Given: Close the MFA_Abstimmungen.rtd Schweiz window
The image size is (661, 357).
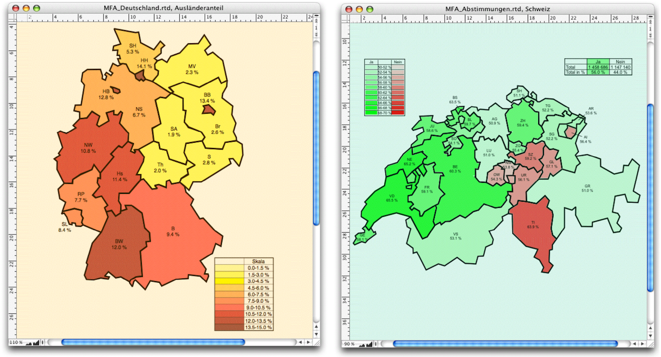Looking at the screenshot, I should pyautogui.click(x=349, y=9).
